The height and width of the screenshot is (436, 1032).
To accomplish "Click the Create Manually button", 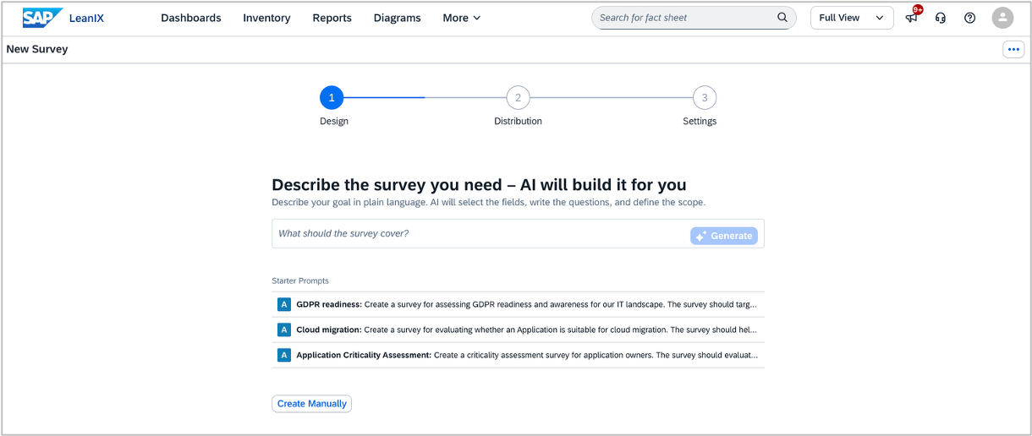I will (x=311, y=404).
